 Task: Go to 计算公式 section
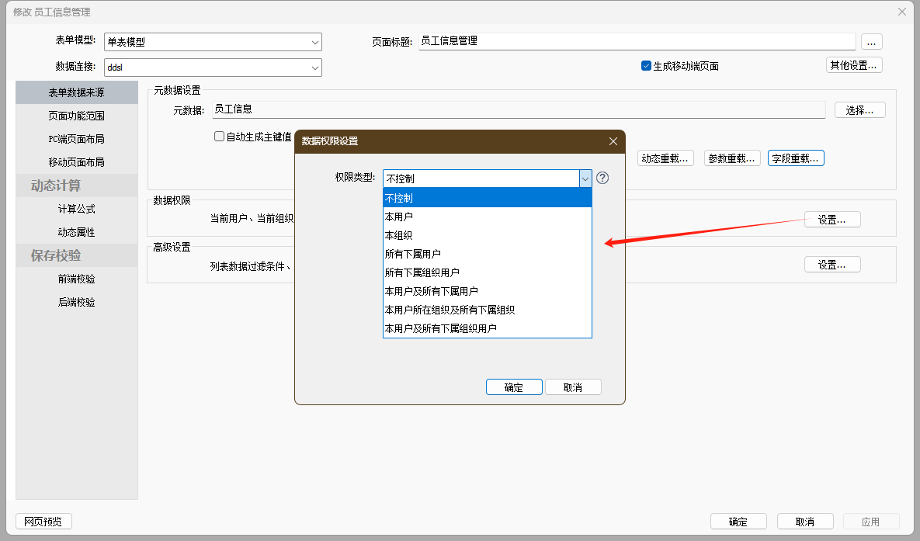click(76, 209)
